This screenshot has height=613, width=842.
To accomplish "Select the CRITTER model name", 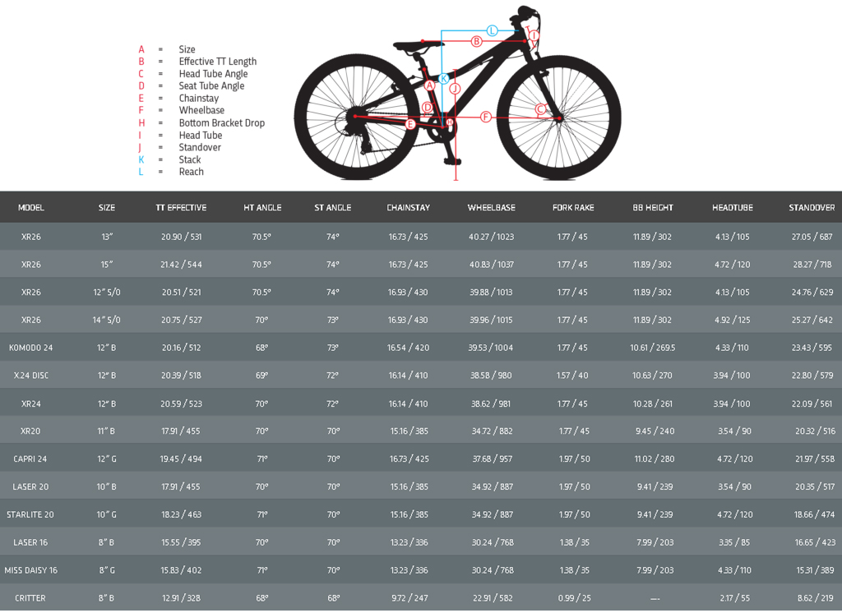I will 30,598.
